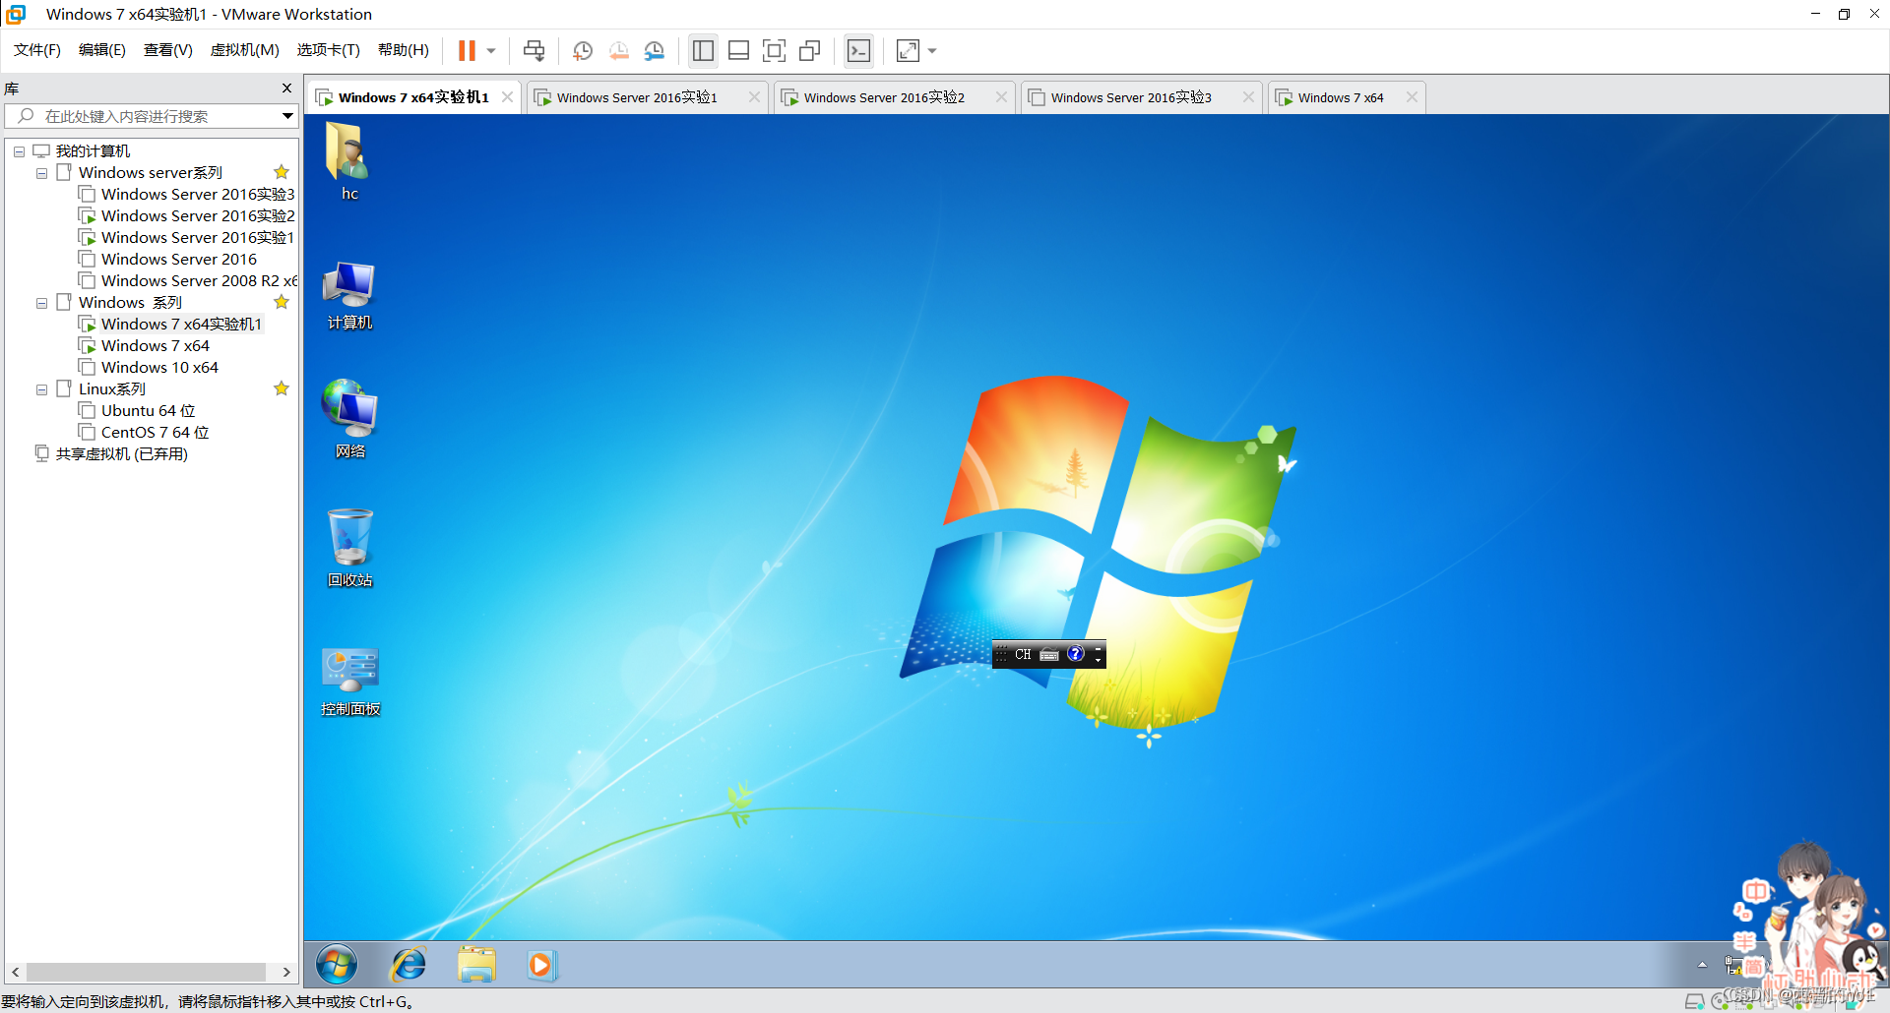1890x1013 pixels.
Task: Open the snapshot manager icon
Action: 655,50
